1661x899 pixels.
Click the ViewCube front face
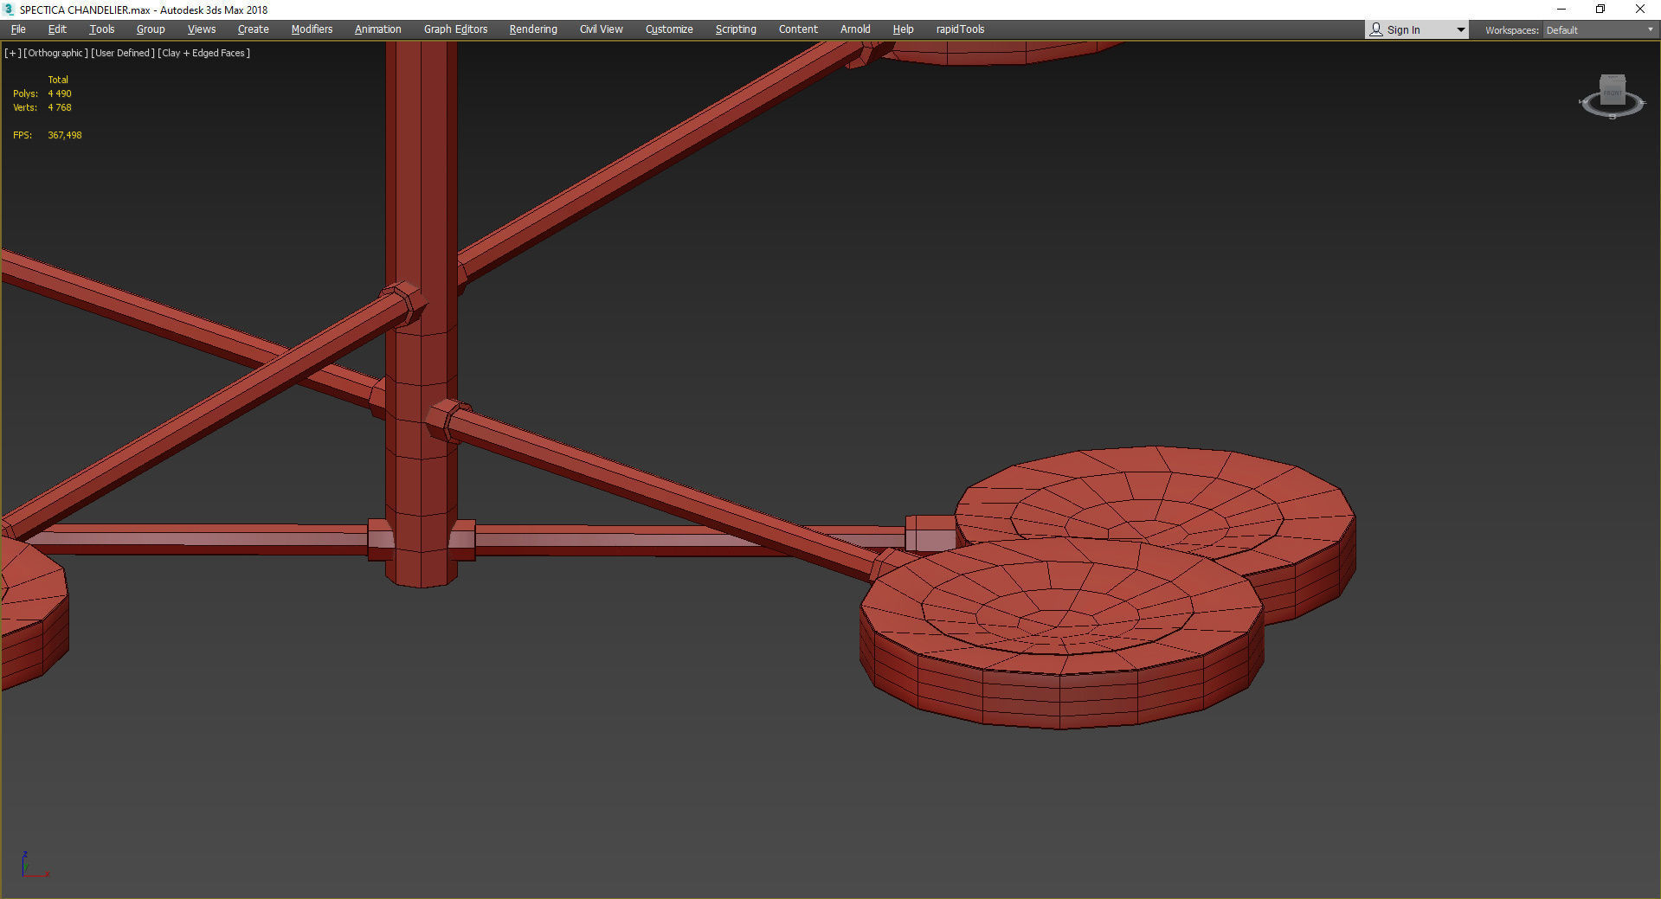click(1613, 93)
